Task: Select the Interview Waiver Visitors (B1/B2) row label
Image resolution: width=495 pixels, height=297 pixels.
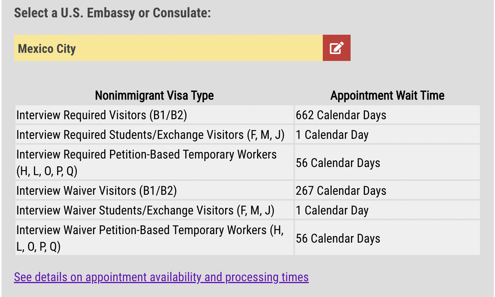Action: point(97,191)
